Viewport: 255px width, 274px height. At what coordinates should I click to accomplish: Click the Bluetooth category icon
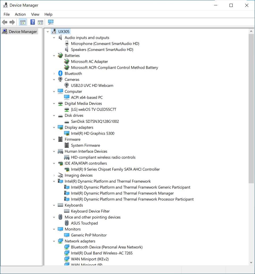tap(60, 73)
